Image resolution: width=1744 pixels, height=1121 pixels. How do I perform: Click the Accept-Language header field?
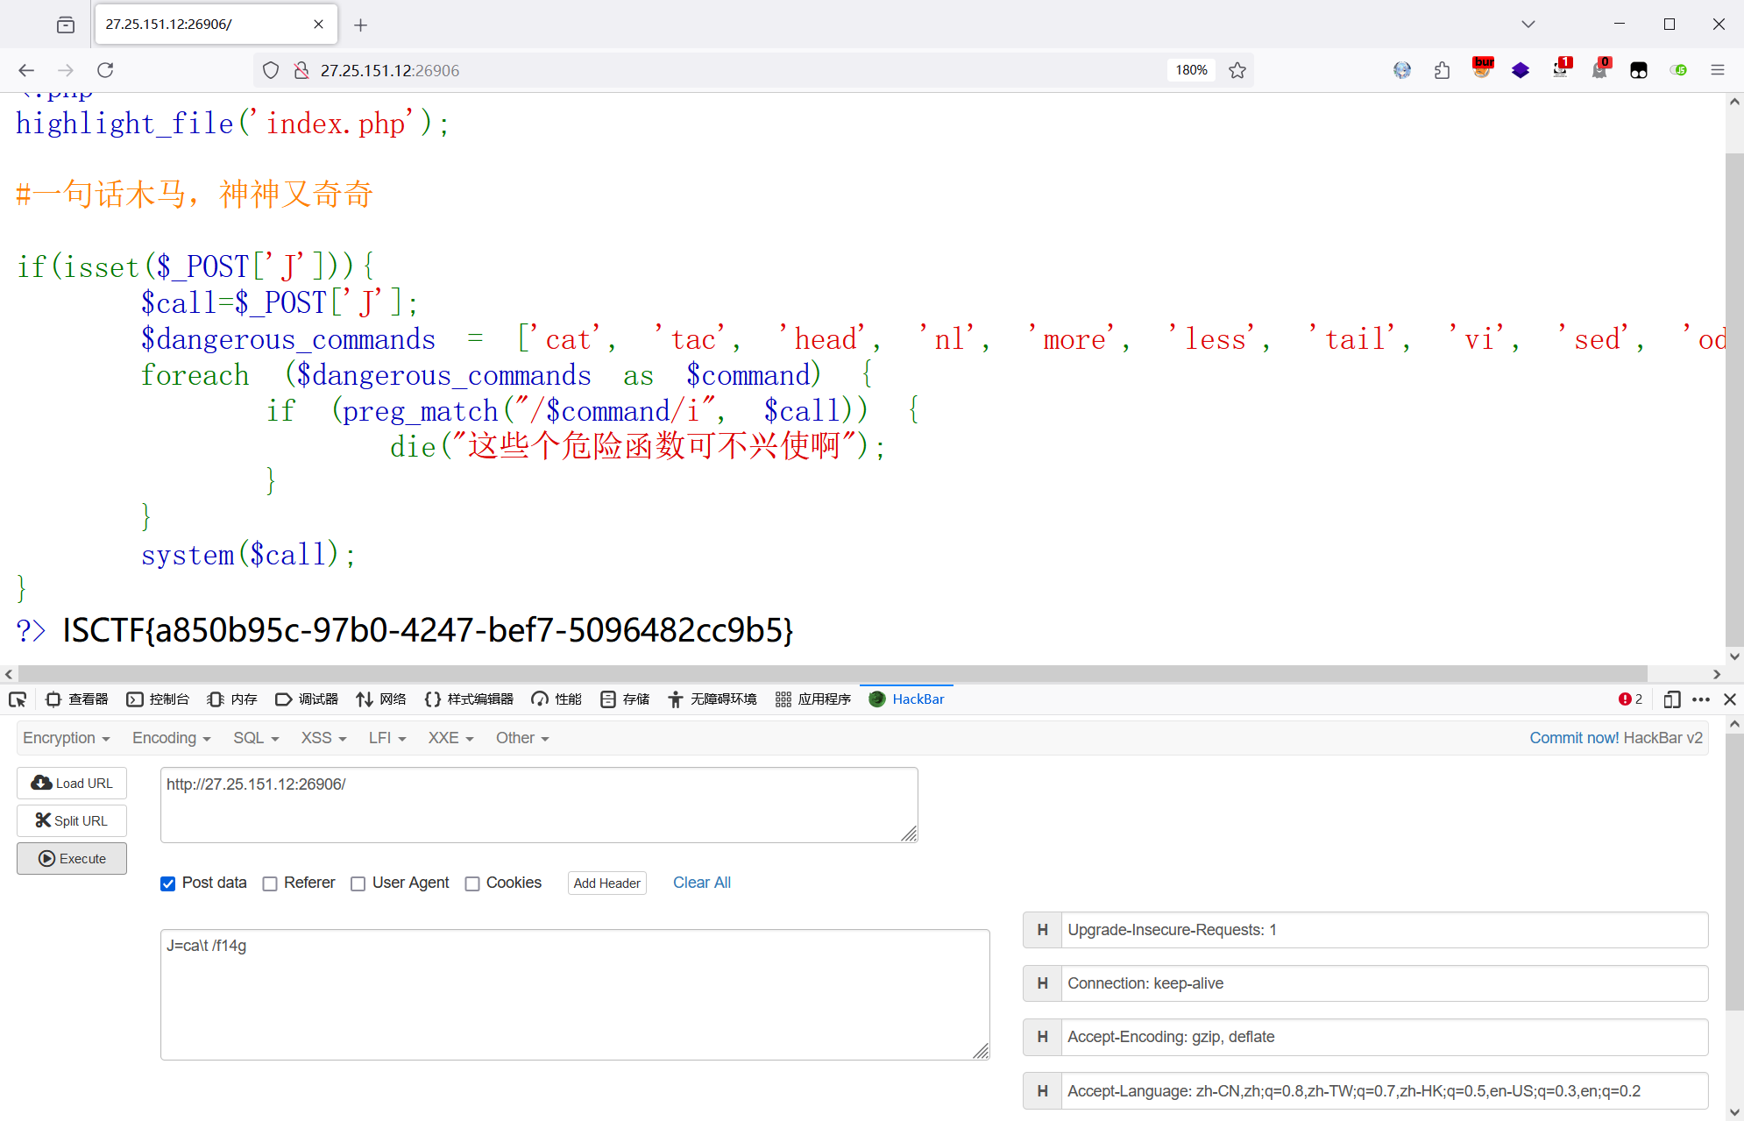pos(1385,1091)
